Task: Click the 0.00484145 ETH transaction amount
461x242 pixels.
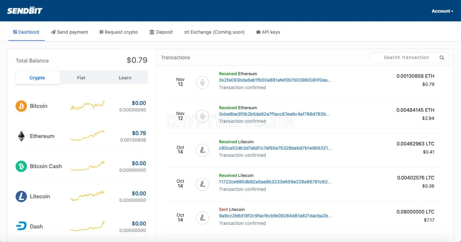Action: pyautogui.click(x=415, y=110)
